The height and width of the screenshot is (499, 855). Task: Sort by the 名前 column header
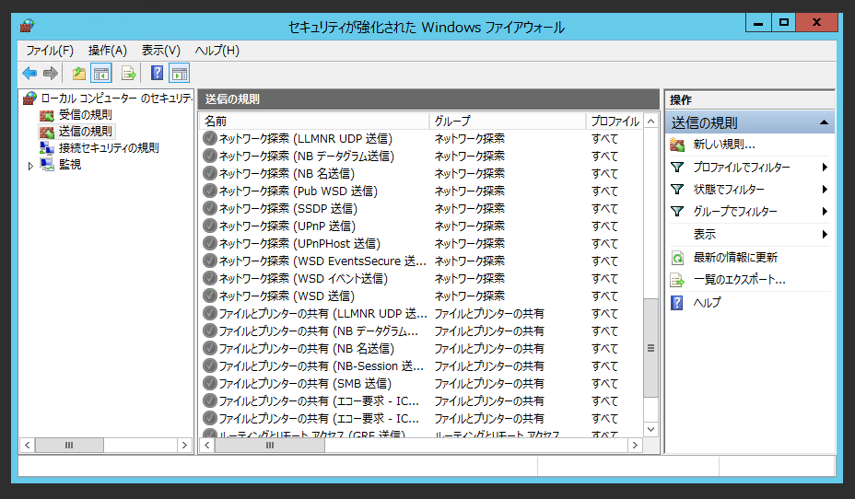pyautogui.click(x=314, y=121)
